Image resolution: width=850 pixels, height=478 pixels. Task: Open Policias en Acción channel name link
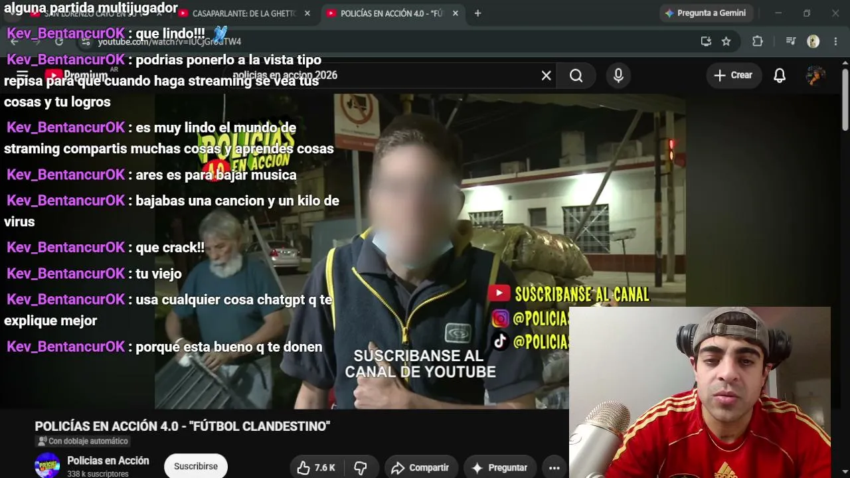pyautogui.click(x=108, y=461)
